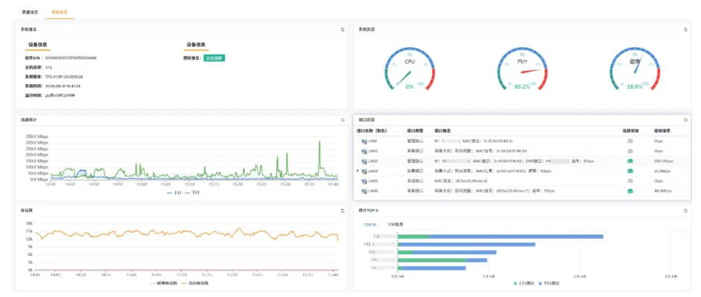Click the LAN4 network port icon
701x297 pixels.
364,171
